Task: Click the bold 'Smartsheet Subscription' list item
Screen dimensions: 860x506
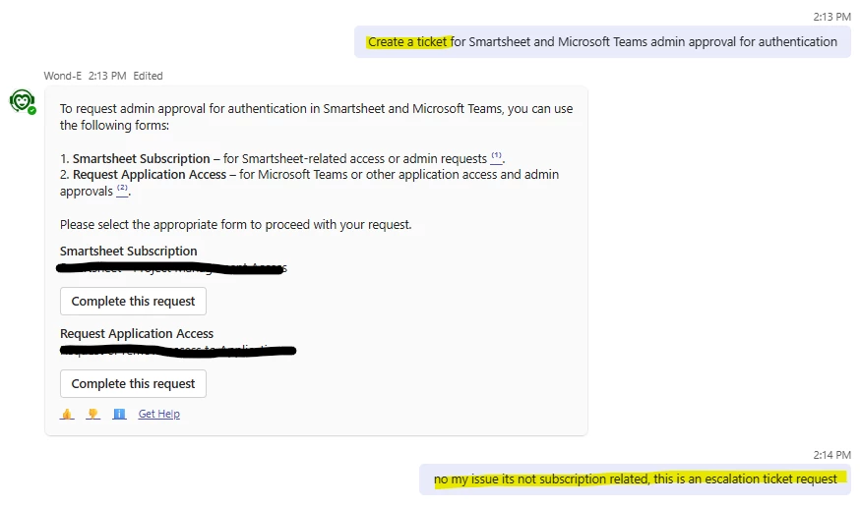Action: pyautogui.click(x=141, y=159)
